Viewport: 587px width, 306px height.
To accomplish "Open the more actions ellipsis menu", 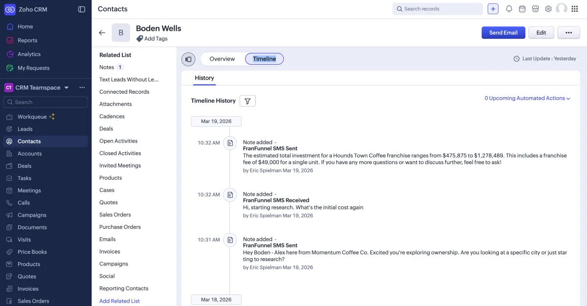I will (x=568, y=32).
